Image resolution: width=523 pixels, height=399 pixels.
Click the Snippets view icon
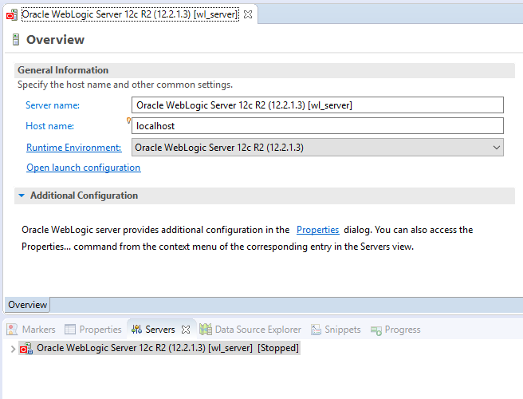(316, 330)
